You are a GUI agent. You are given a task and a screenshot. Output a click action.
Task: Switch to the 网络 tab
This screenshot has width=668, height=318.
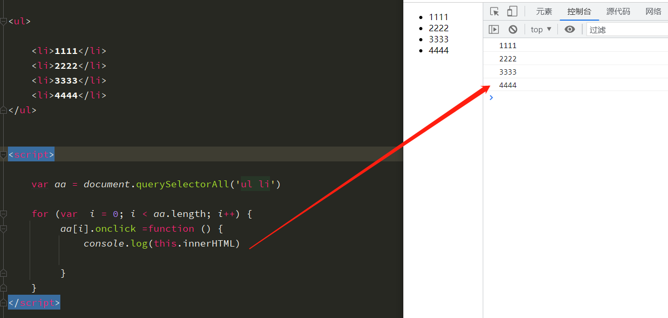click(x=653, y=12)
